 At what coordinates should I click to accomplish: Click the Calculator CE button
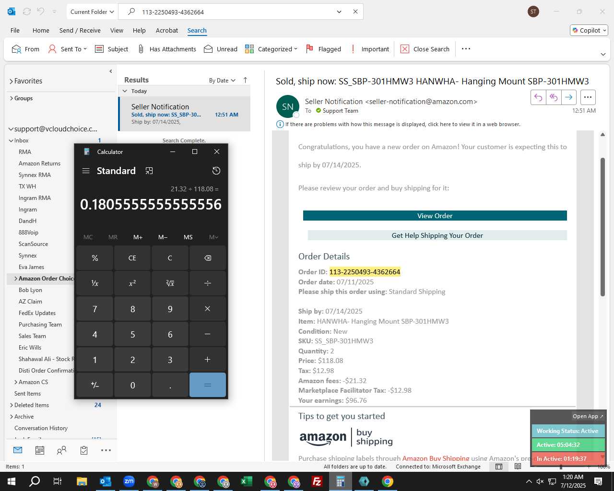pyautogui.click(x=132, y=258)
